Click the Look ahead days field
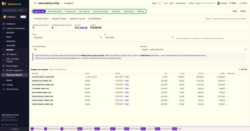Image resolution: width=250 pixels, height=131 pixels. coord(86,49)
